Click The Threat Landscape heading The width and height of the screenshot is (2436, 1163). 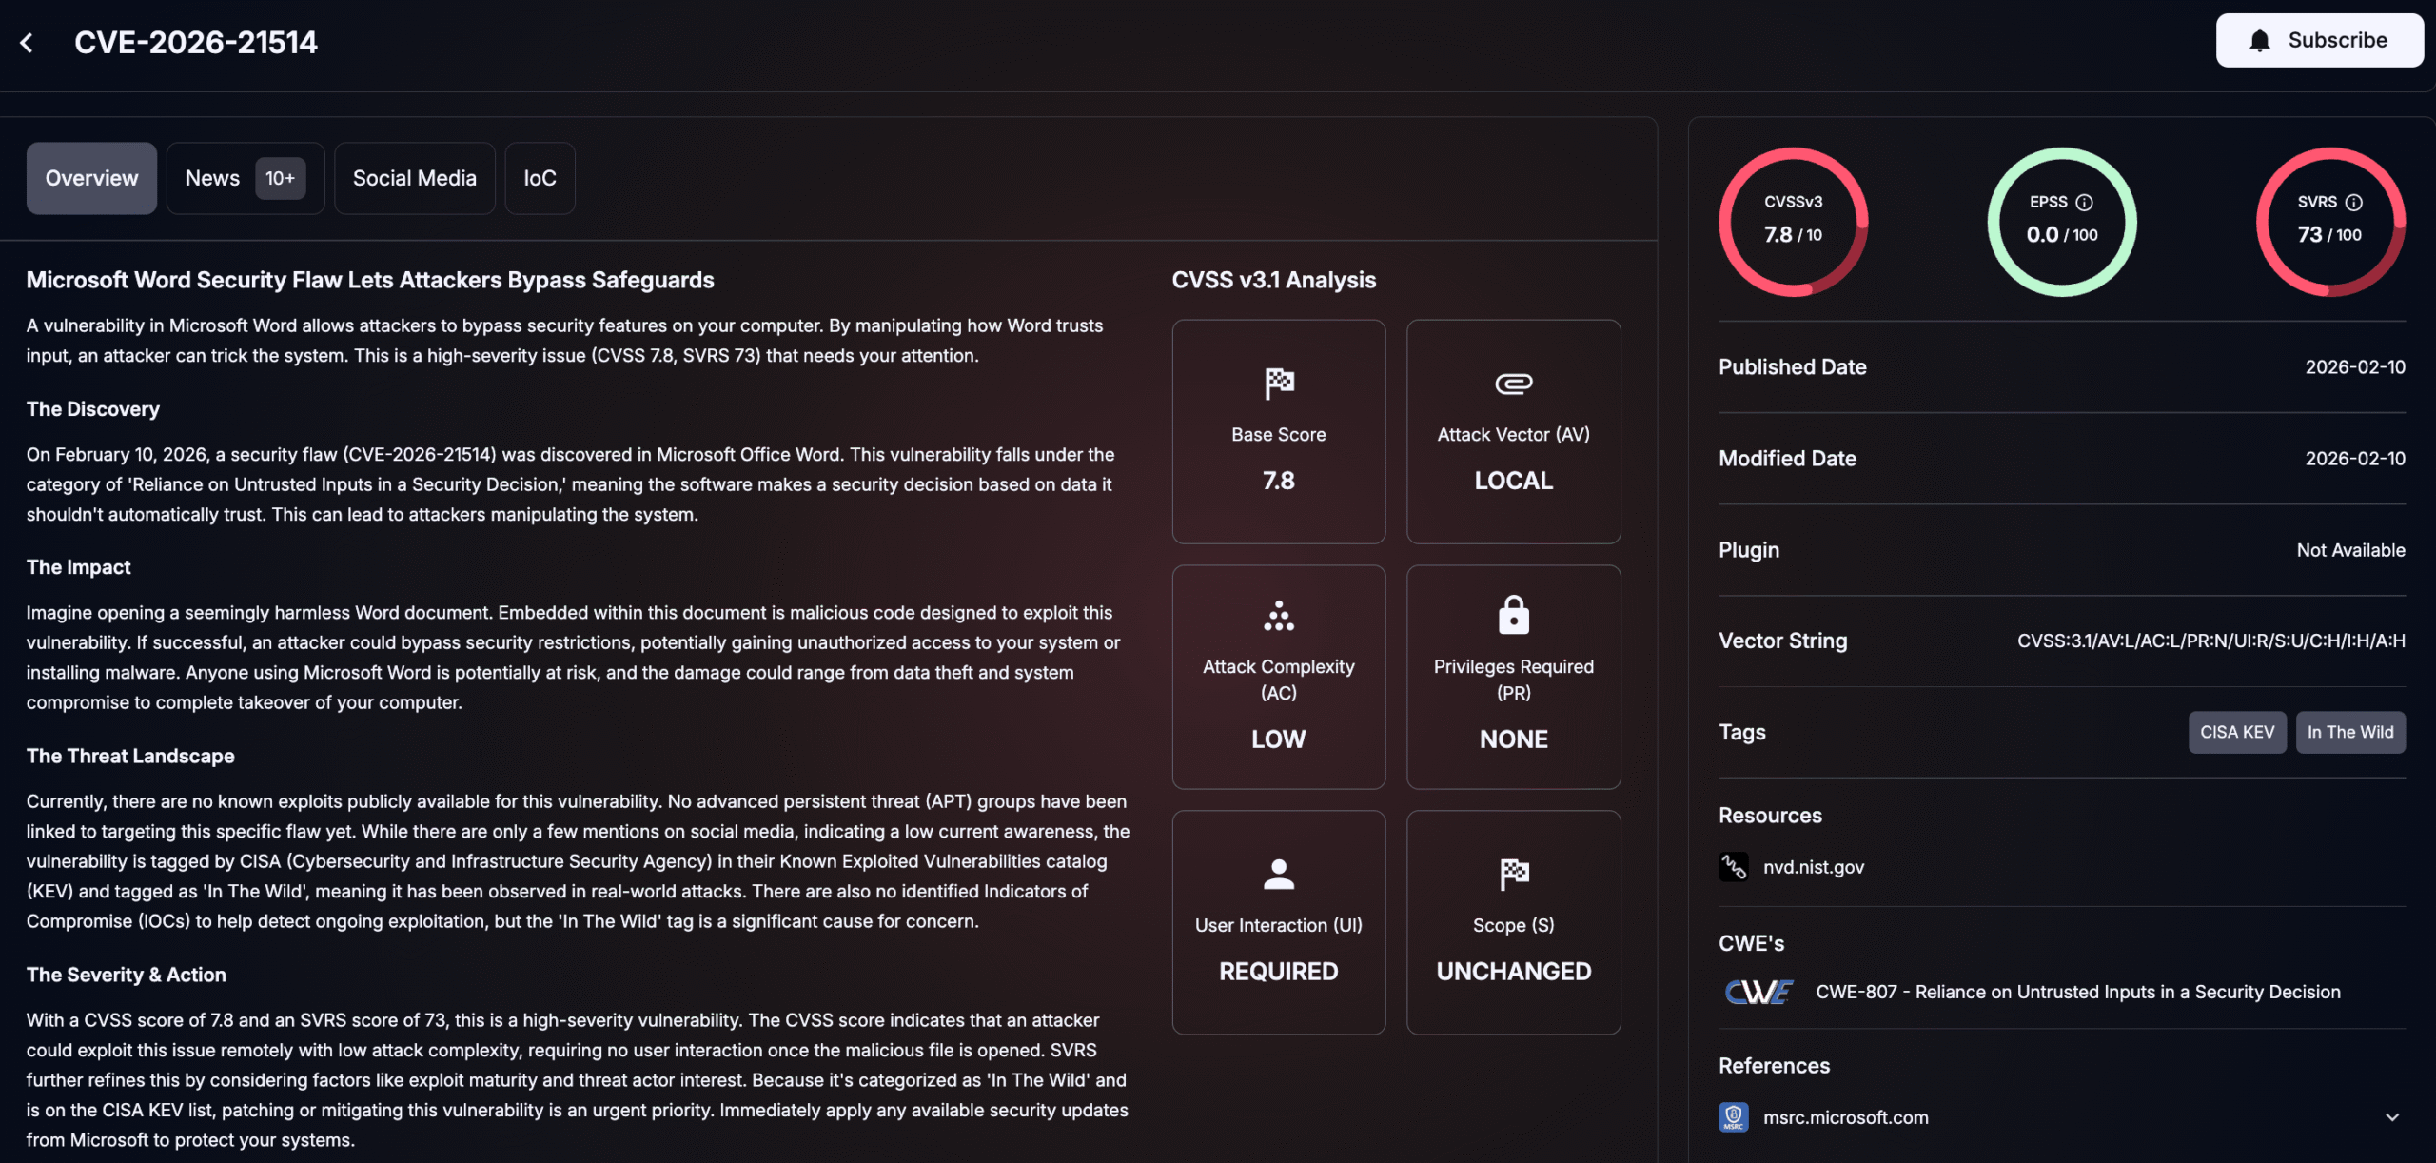(x=130, y=756)
